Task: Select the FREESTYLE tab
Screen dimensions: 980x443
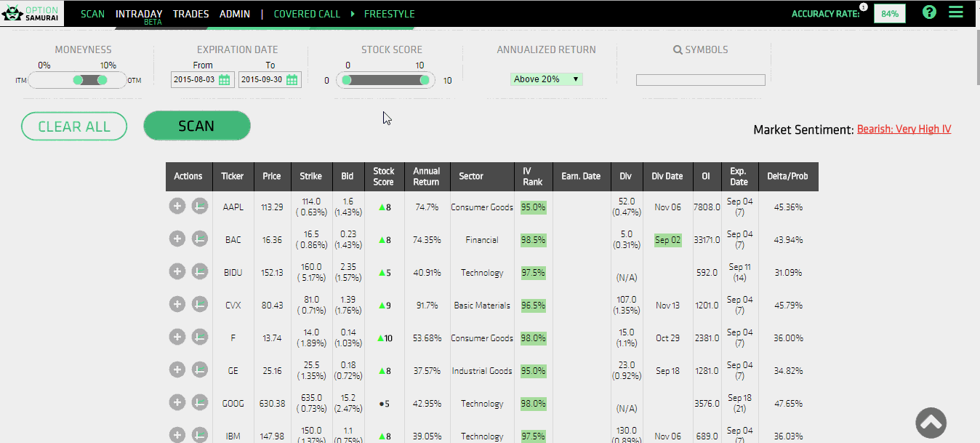Action: pyautogui.click(x=389, y=14)
